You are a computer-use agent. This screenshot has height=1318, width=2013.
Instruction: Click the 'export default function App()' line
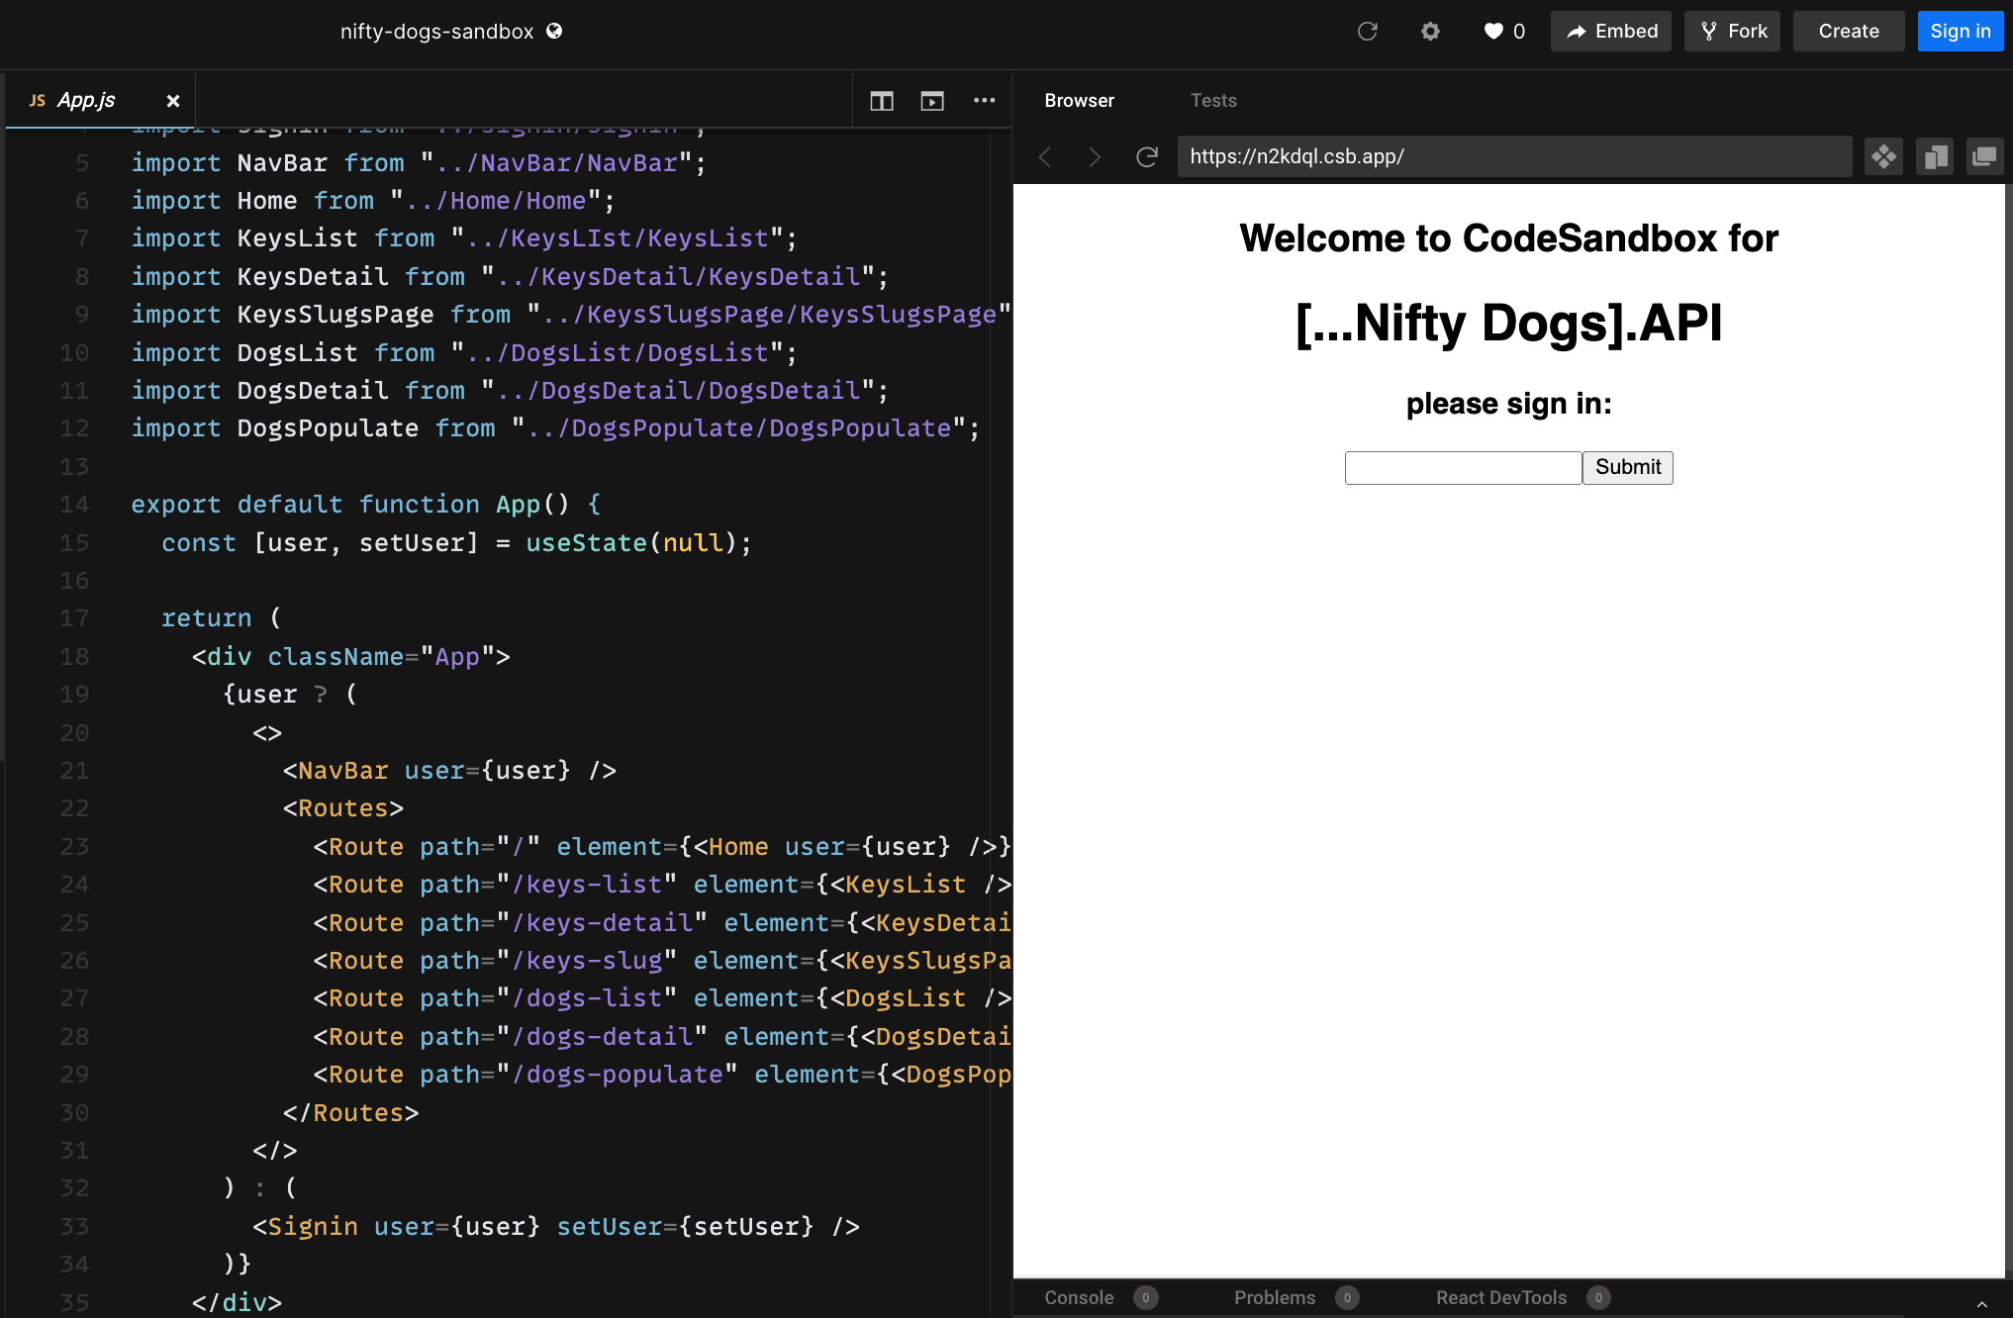pos(366,505)
